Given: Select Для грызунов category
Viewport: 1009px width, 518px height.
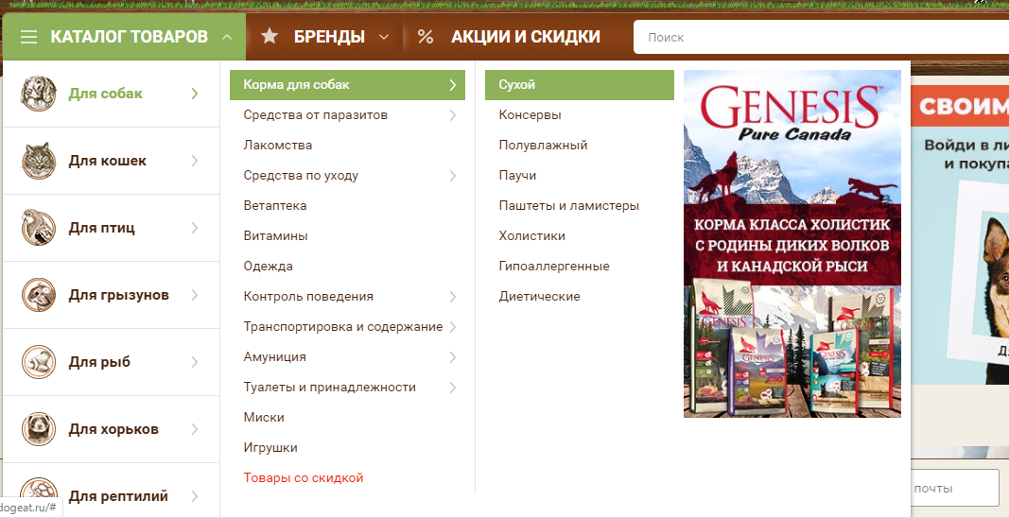Looking at the screenshot, I should [x=111, y=295].
